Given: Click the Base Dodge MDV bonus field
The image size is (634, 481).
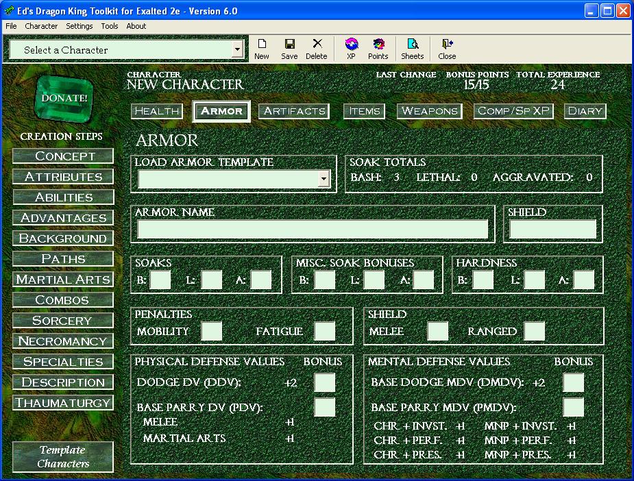Looking at the screenshot, I should 574,383.
